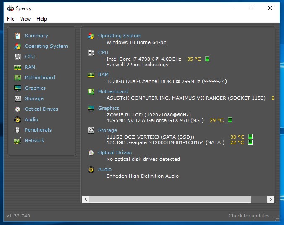Click the Network adapter icon in sidebar
This screenshot has height=225, width=284.
[x=17, y=140]
